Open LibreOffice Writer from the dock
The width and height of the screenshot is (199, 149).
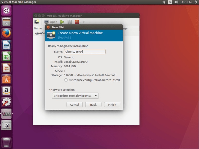coord(6,45)
